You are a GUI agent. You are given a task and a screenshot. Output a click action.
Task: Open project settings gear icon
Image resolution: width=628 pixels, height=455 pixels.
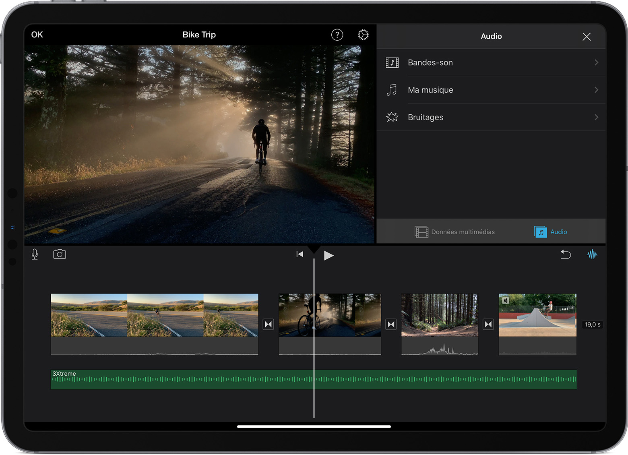click(363, 35)
